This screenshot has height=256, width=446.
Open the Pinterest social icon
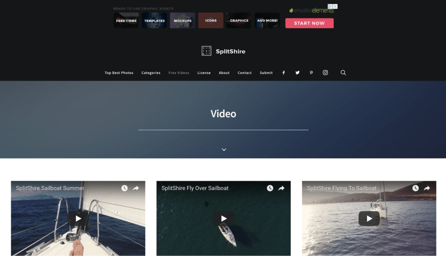(311, 73)
